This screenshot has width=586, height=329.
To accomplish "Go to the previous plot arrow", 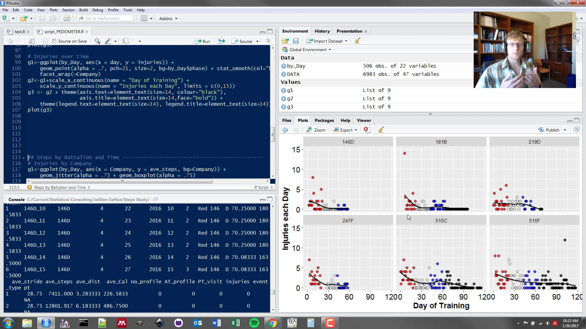I will pos(285,130).
